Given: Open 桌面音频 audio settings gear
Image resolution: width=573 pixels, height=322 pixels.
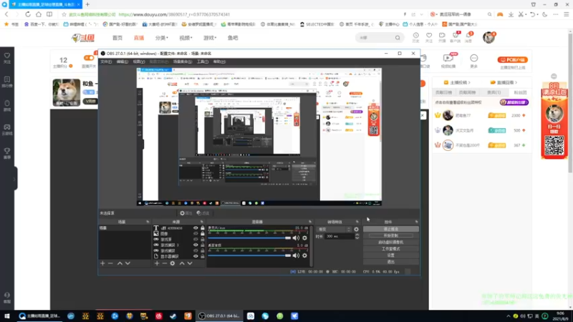Looking at the screenshot, I should (x=304, y=255).
